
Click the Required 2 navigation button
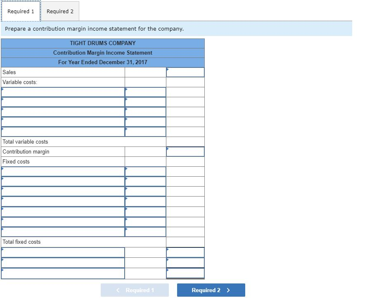click(x=211, y=290)
